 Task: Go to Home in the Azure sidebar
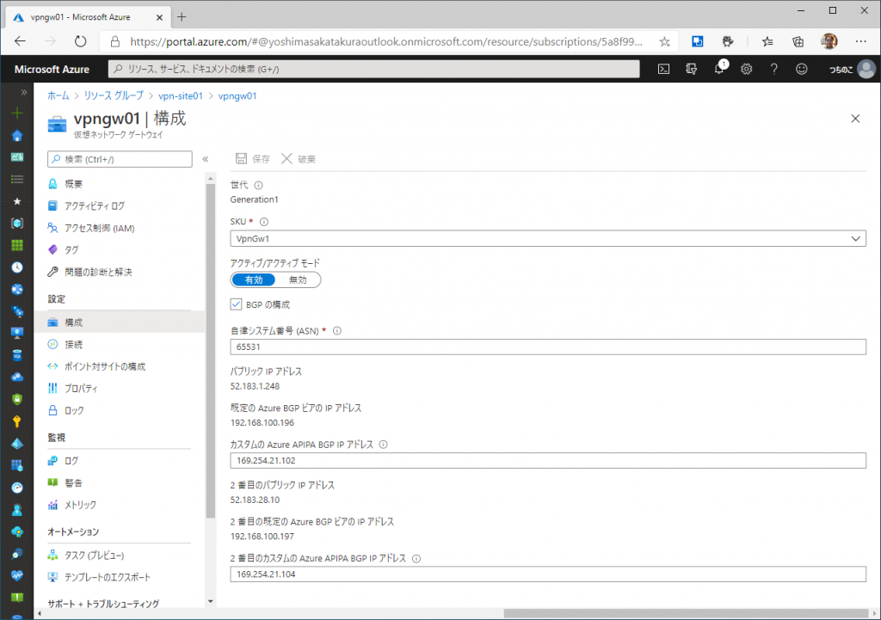(x=17, y=135)
